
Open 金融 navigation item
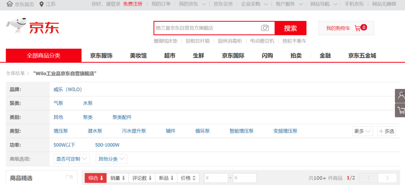(325, 56)
